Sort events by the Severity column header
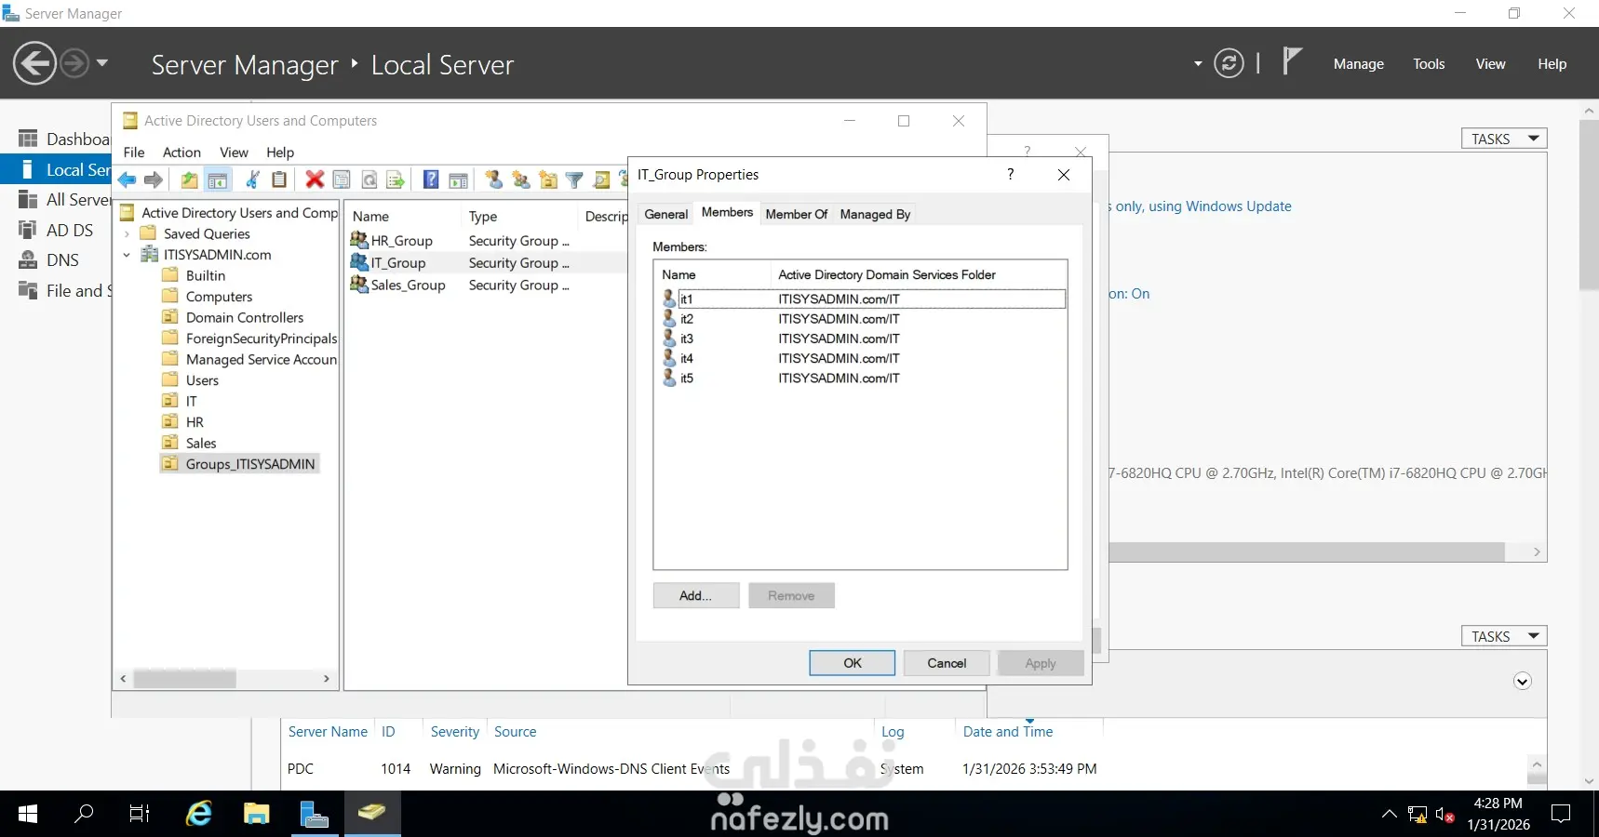Screen dimensions: 1599x837 [454, 732]
